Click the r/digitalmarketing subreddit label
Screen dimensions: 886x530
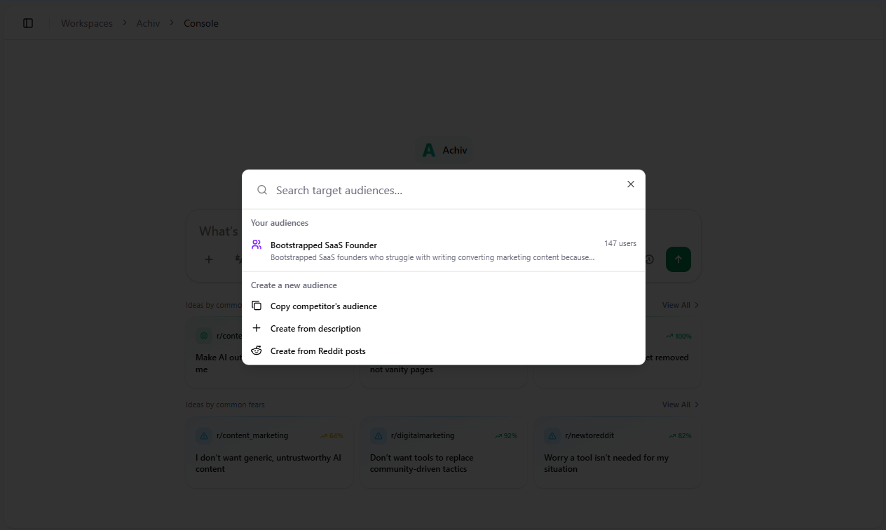423,435
